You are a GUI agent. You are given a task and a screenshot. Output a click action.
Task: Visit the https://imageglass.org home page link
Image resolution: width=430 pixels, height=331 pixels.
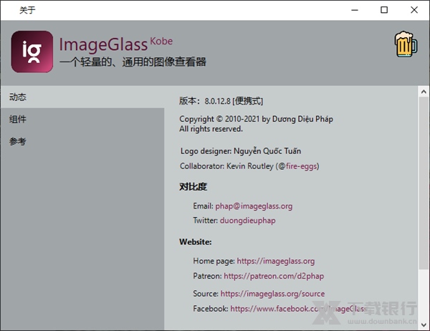[276, 261]
